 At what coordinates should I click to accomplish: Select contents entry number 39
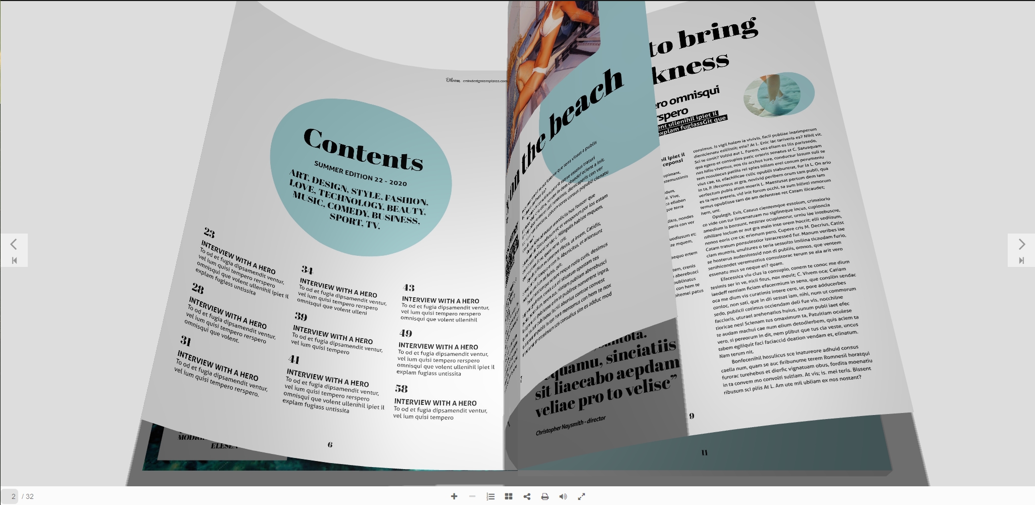click(301, 316)
